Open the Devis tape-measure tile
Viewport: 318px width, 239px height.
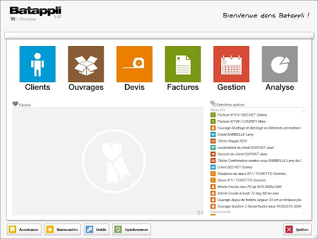pos(134,64)
